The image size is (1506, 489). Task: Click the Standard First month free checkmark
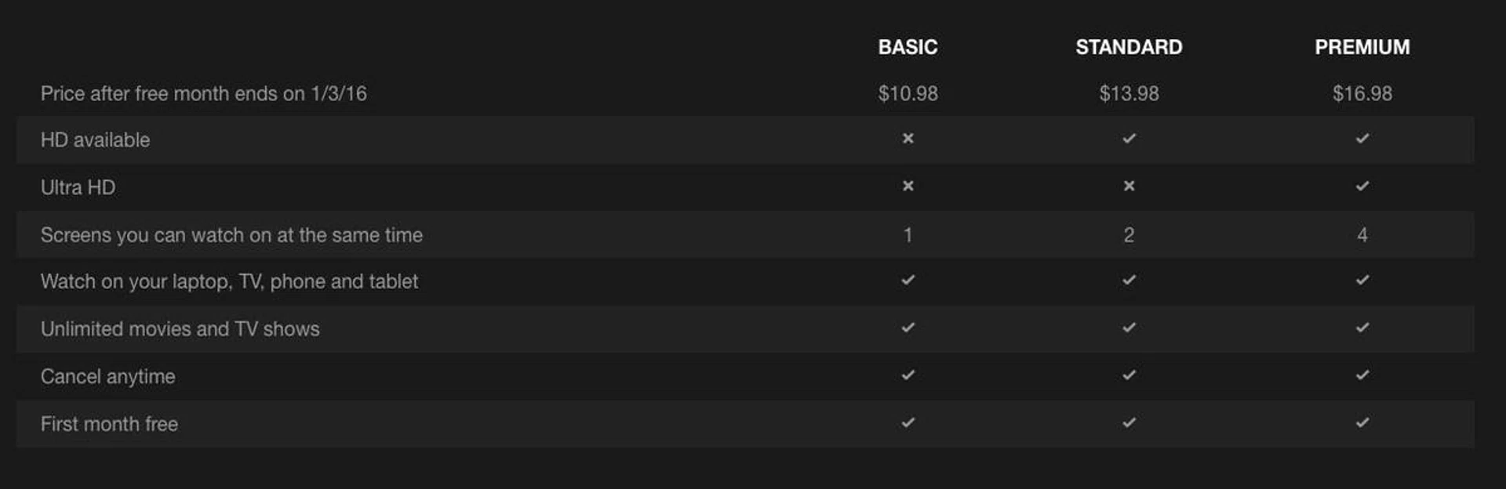(x=1129, y=423)
